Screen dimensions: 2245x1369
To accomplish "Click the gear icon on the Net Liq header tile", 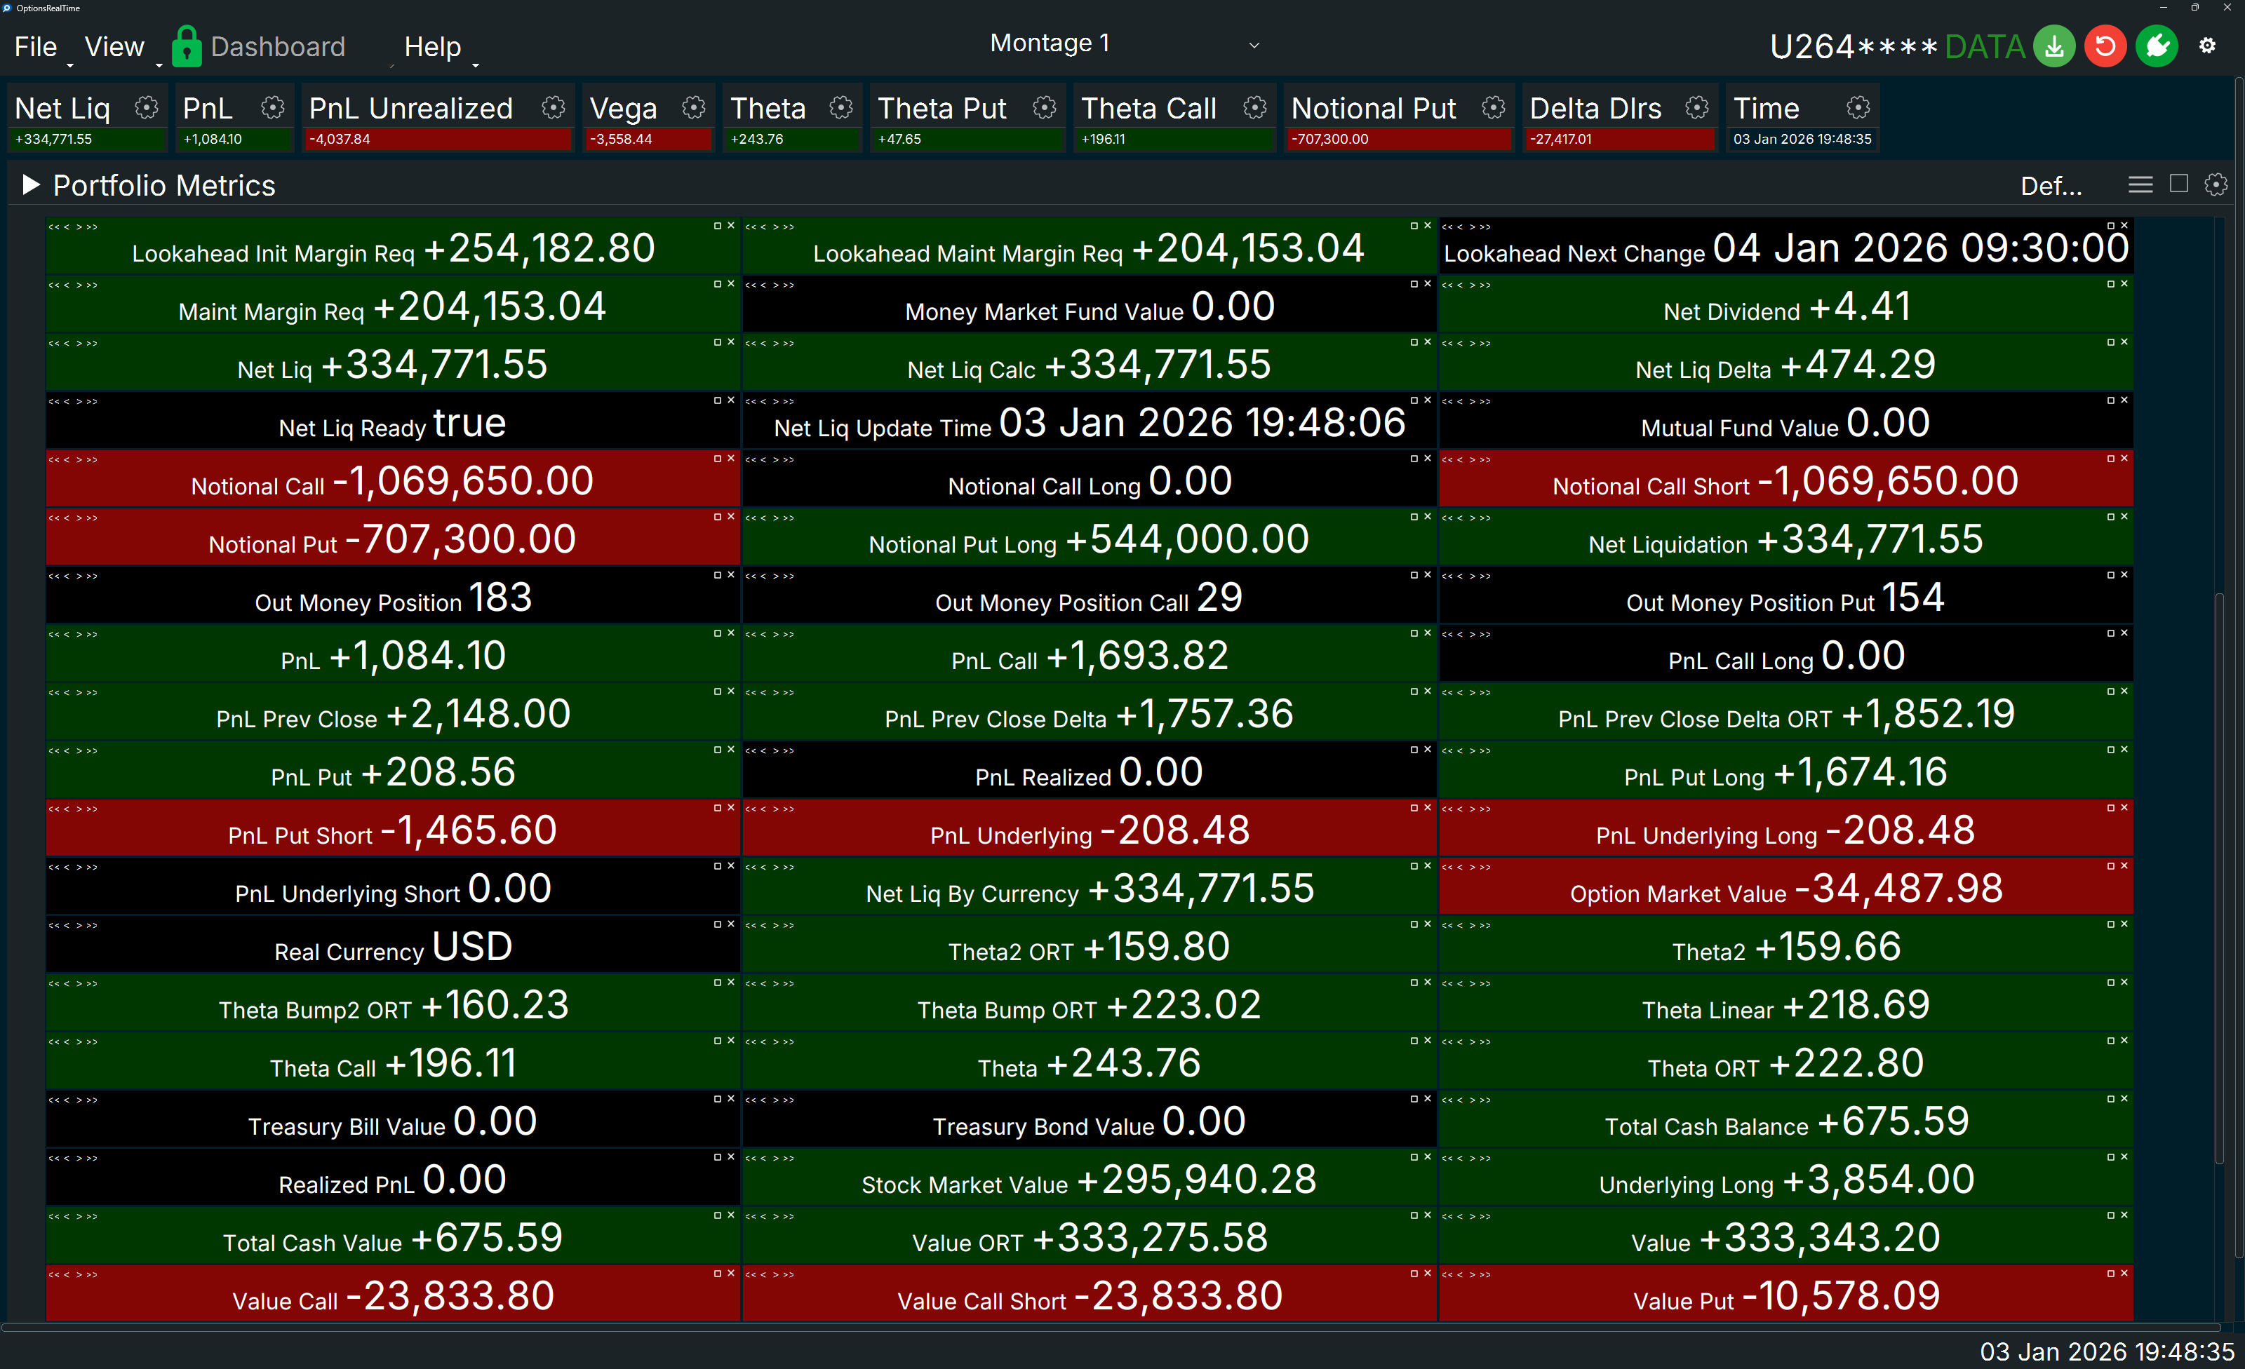I will 147,107.
